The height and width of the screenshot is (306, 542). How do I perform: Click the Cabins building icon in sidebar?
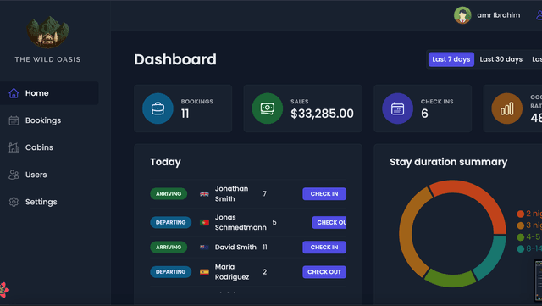click(x=14, y=147)
